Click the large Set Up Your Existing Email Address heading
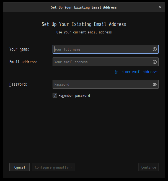 84,24
